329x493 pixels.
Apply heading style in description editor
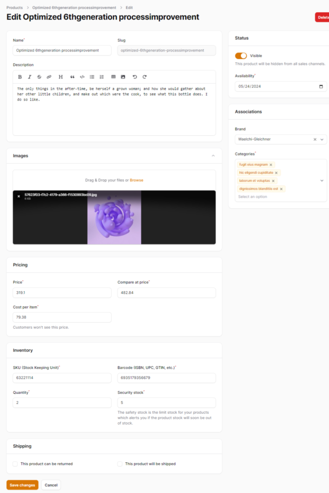[61, 77]
